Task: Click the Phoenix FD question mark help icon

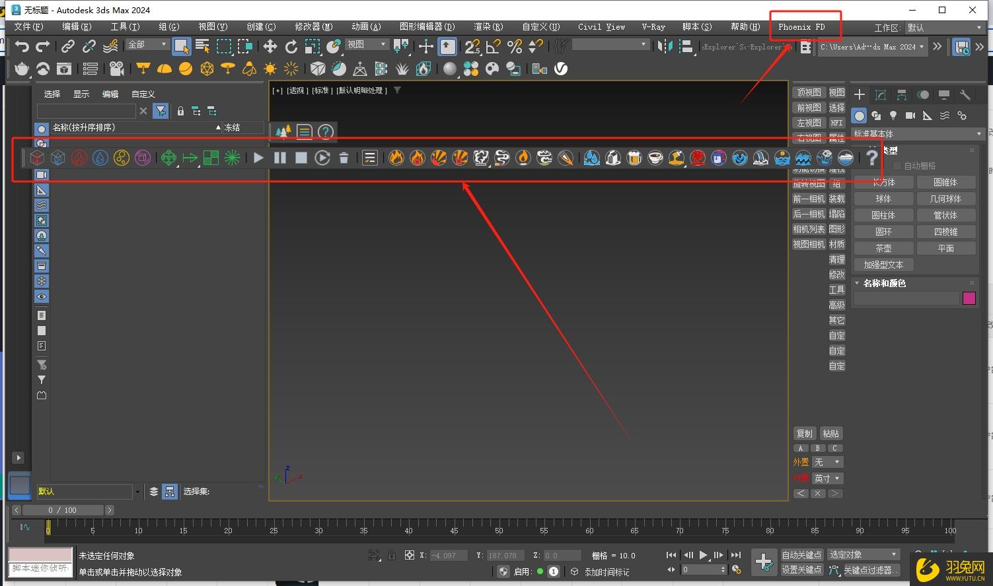Action: coord(872,158)
